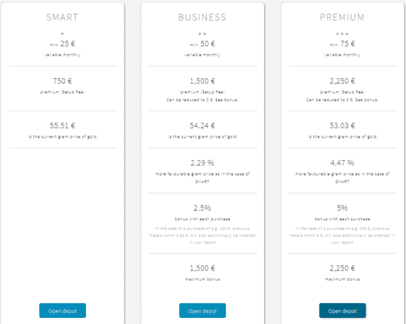Click the 4.47 % favourable price figure
Viewport: 406px width, 324px height.
pos(342,163)
